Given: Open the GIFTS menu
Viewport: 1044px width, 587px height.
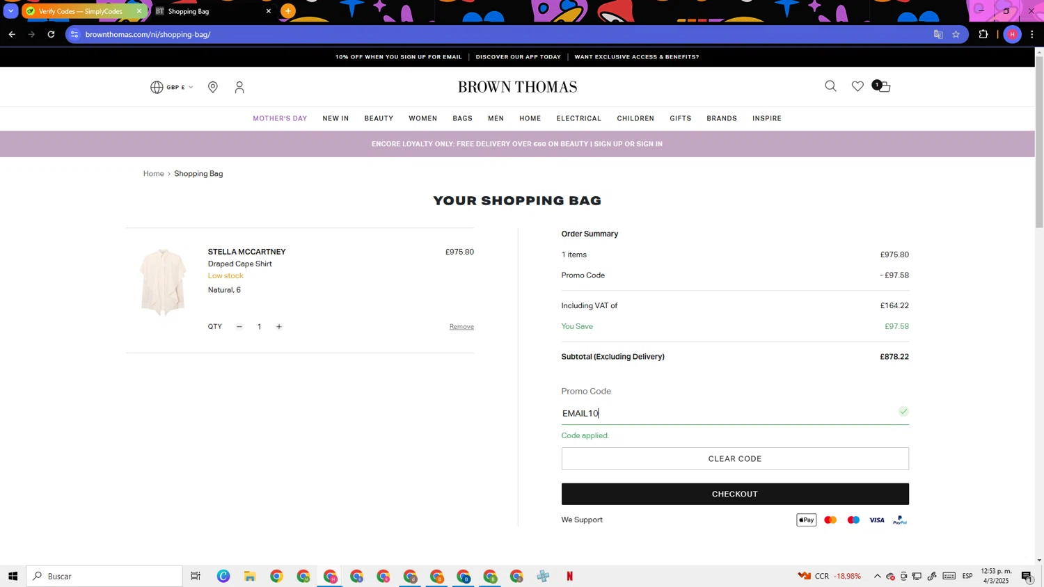Looking at the screenshot, I should [x=680, y=118].
